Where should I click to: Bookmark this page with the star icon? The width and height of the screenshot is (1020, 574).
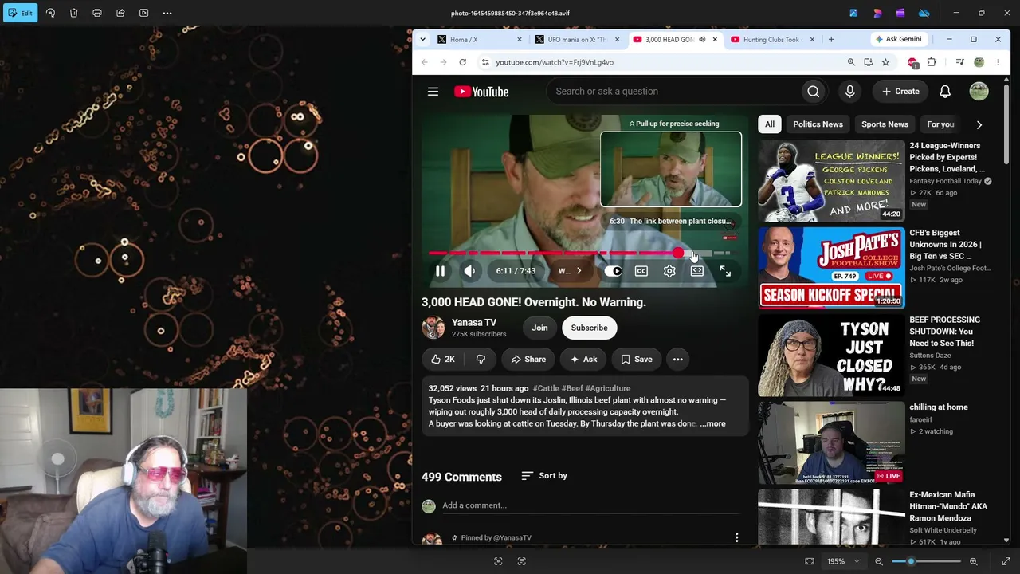pos(885,62)
